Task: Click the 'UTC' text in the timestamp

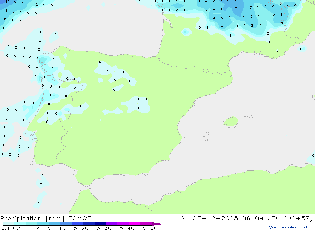Action: click(x=274, y=218)
